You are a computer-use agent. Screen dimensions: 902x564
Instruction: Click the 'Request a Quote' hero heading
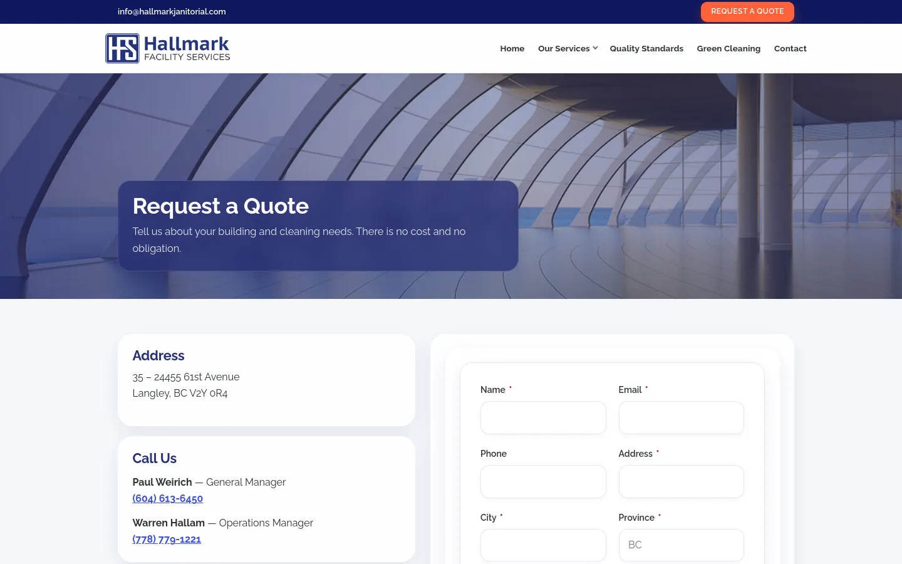pyautogui.click(x=220, y=206)
